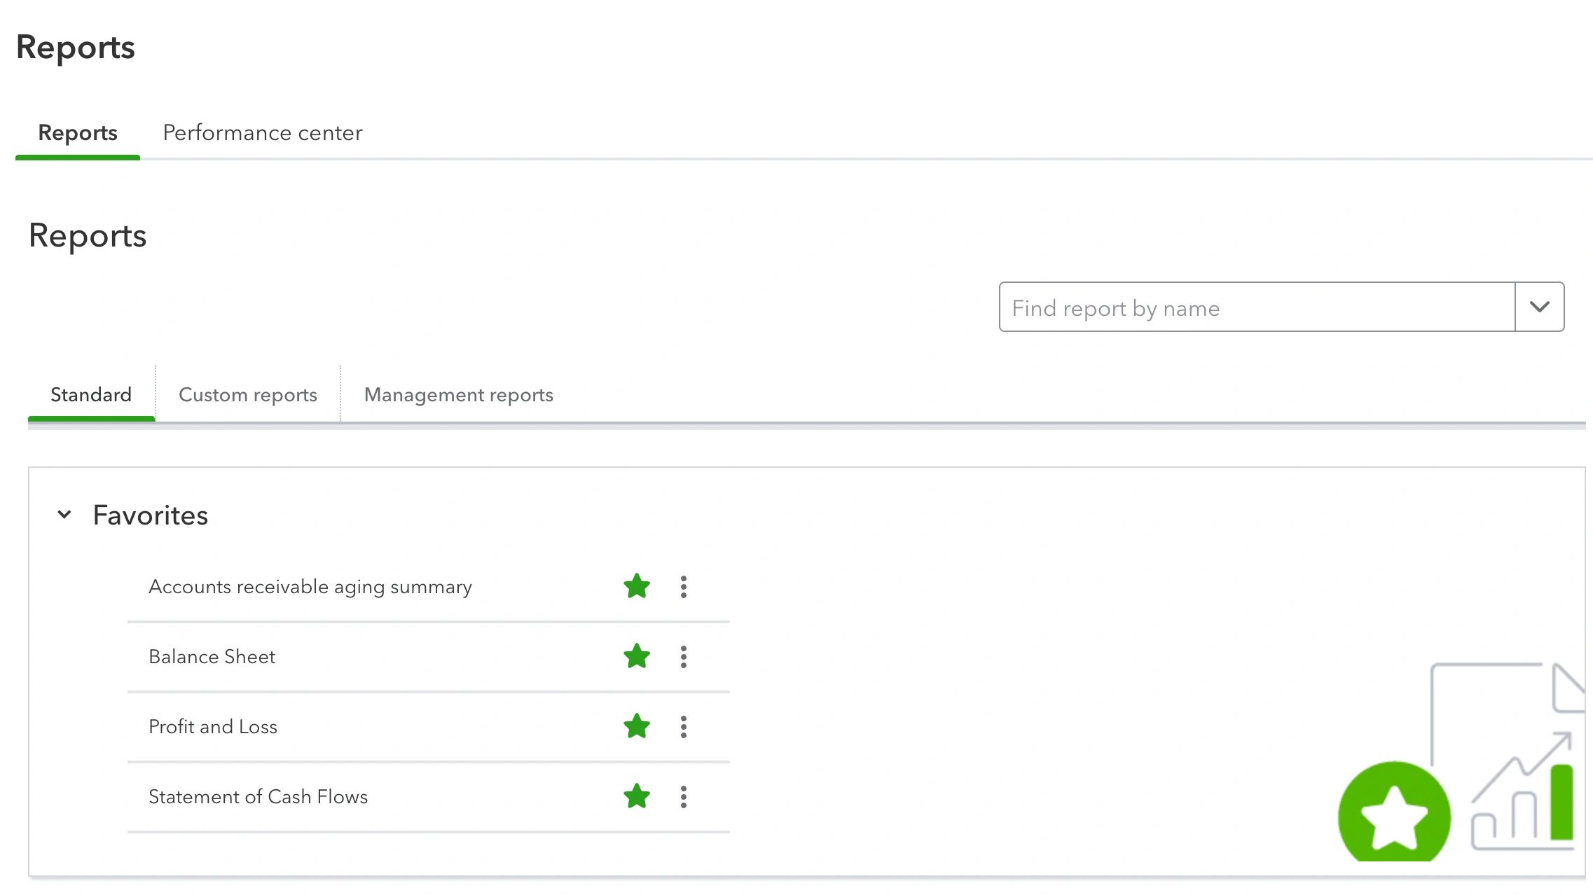Open the Custom reports tab
1593x895 pixels.
point(247,394)
